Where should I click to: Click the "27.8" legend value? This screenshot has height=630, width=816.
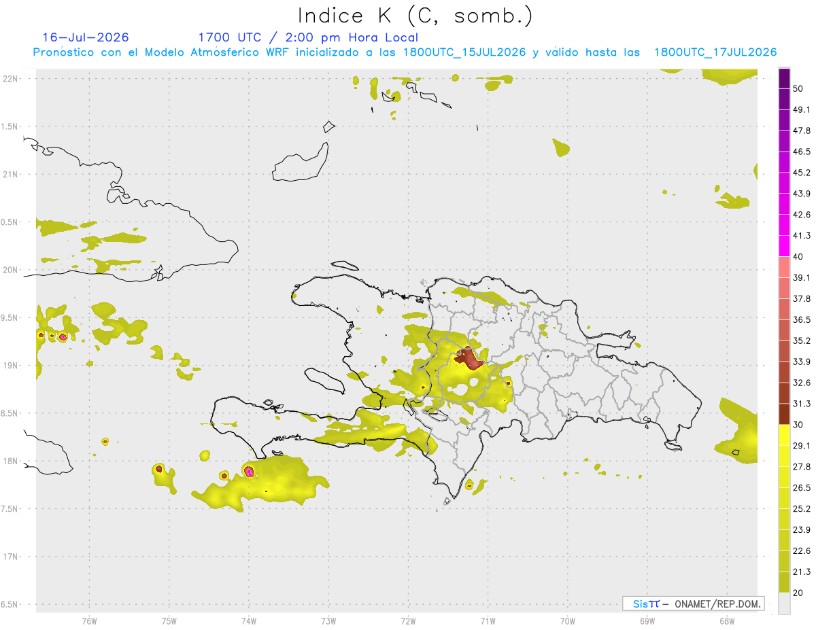click(802, 467)
